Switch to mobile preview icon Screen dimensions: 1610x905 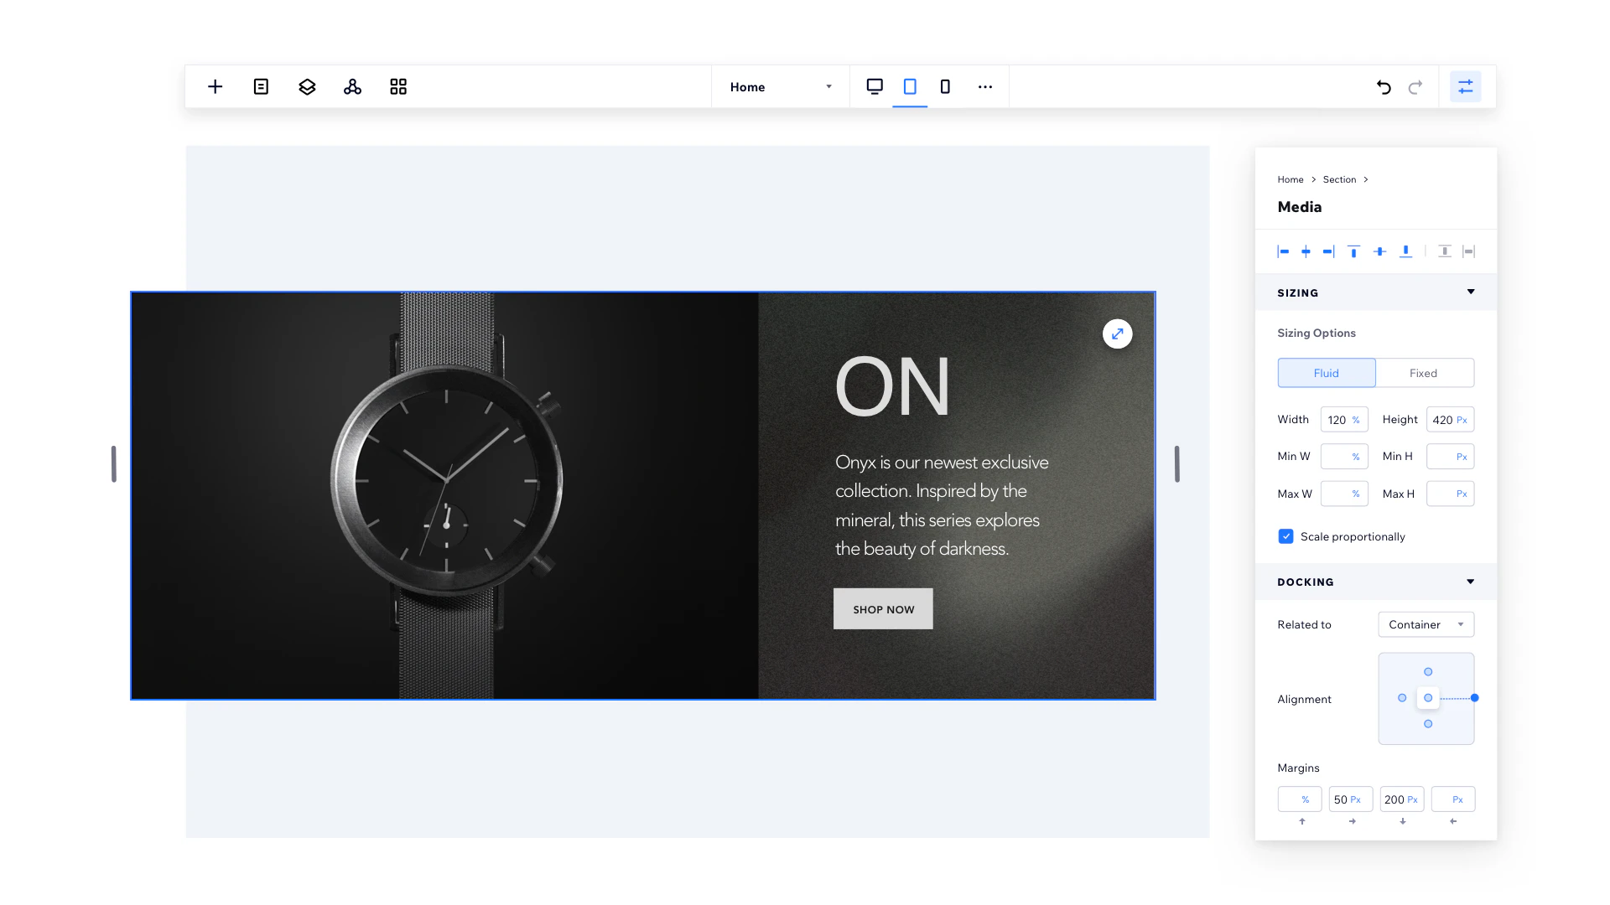pyautogui.click(x=944, y=86)
